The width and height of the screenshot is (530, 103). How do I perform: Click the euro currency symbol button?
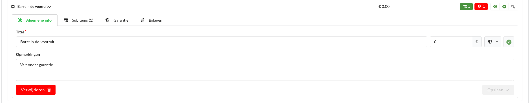477,42
